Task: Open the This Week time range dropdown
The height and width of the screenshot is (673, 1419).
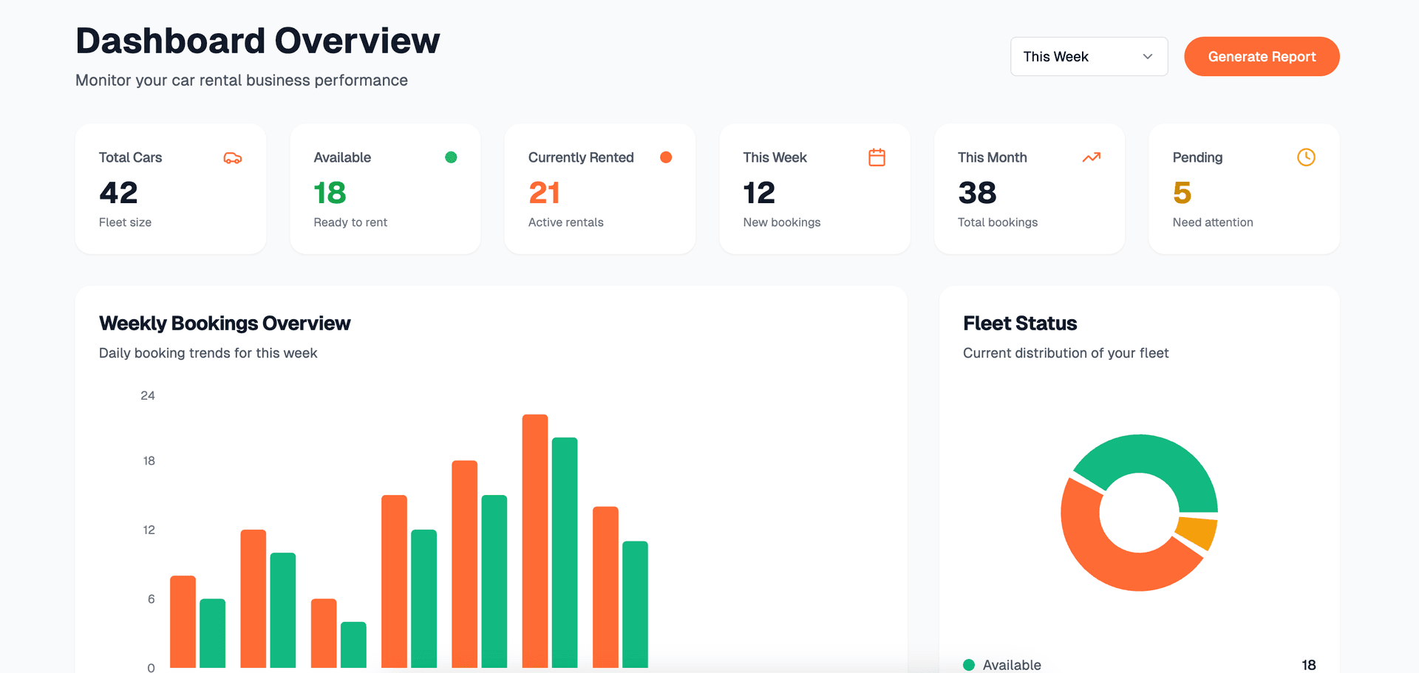Action: point(1089,56)
